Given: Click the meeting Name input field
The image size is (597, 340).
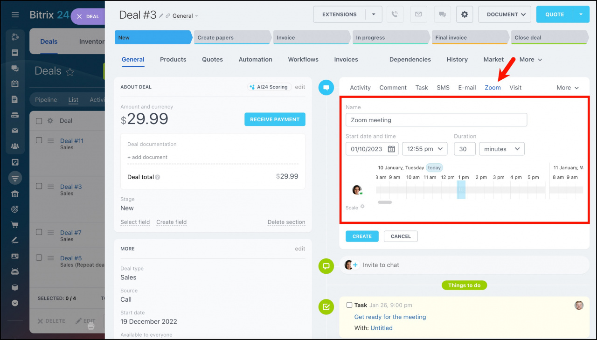Looking at the screenshot, I should (x=436, y=120).
